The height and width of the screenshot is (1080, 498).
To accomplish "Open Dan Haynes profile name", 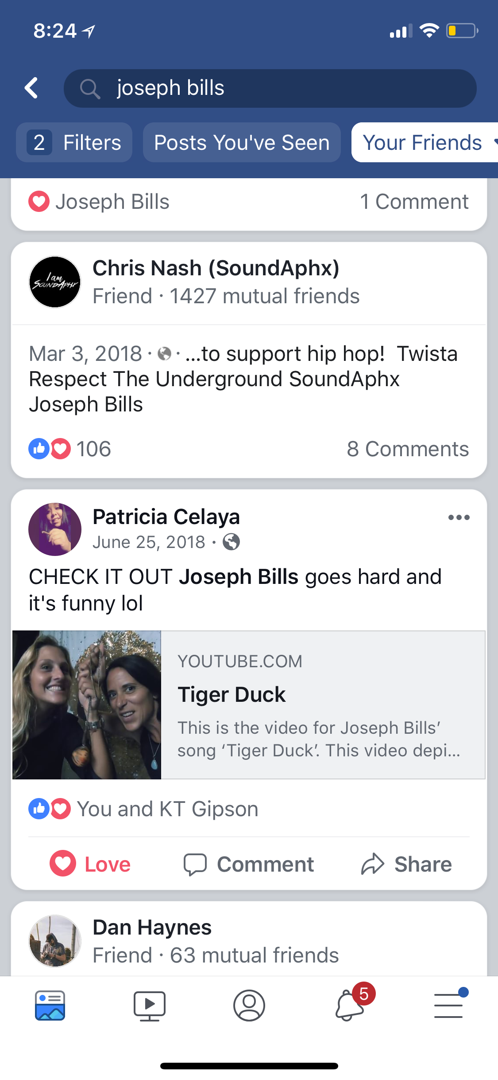I will (x=152, y=927).
